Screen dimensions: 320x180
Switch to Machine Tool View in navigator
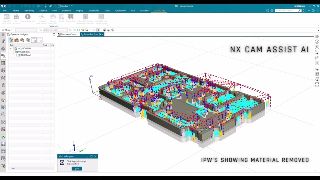point(16,40)
